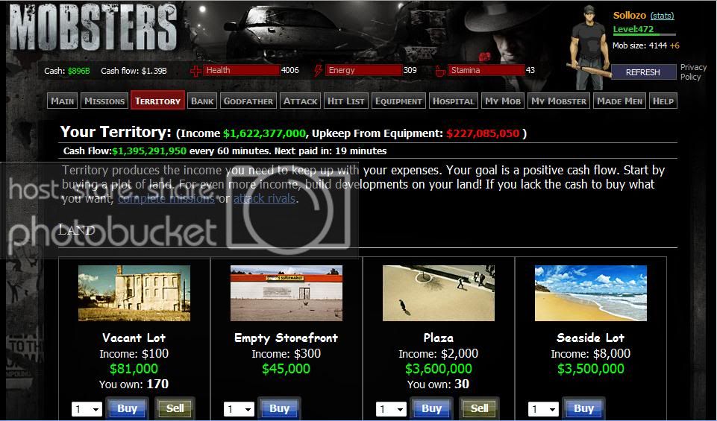Click the Mob size 4144 text
This screenshot has width=717, height=421.
pyautogui.click(x=639, y=45)
